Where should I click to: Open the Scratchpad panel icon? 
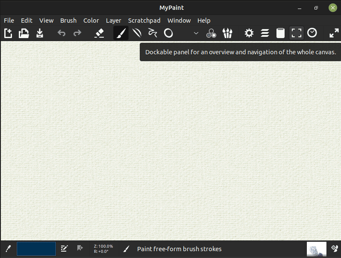[x=281, y=33]
